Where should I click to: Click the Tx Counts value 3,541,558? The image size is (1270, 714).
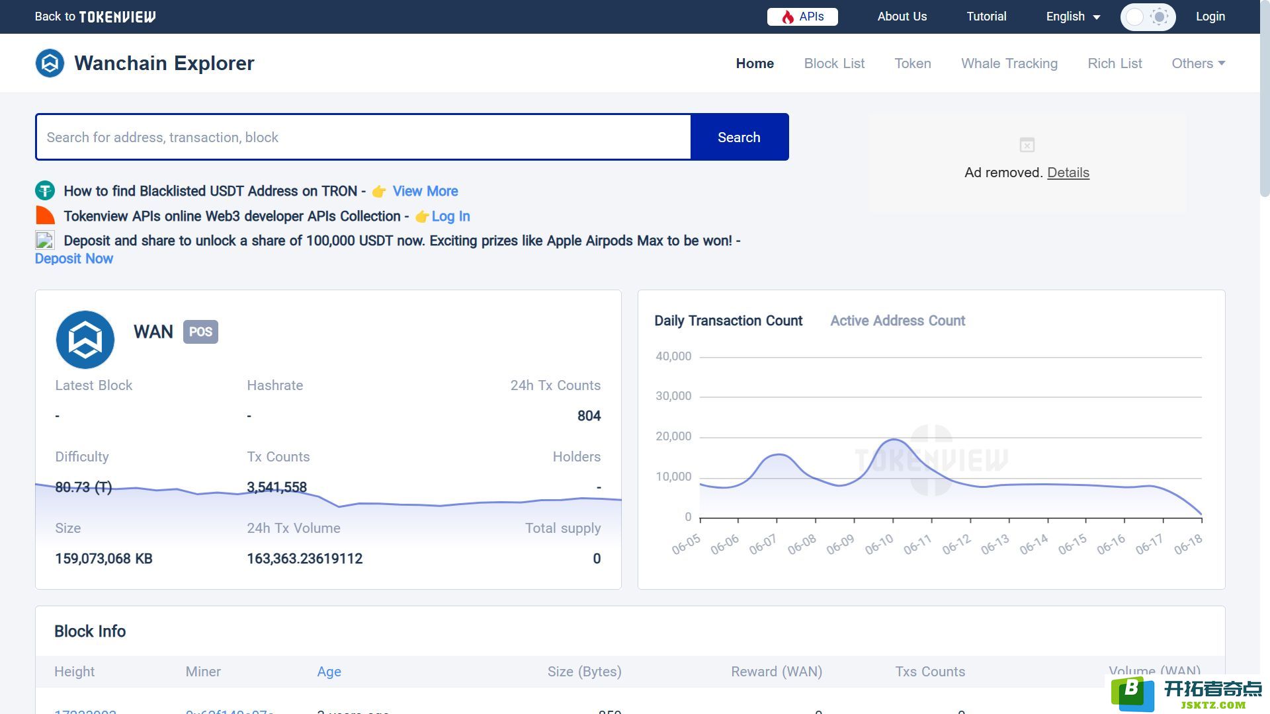pos(276,487)
